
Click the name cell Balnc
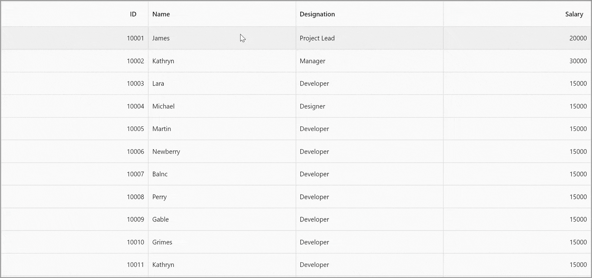160,174
